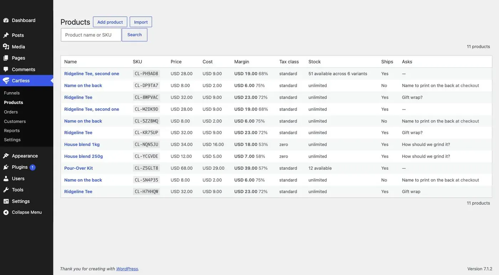Click the '51 available across 6 variants' stock text
The height and width of the screenshot is (275, 499).
click(338, 74)
